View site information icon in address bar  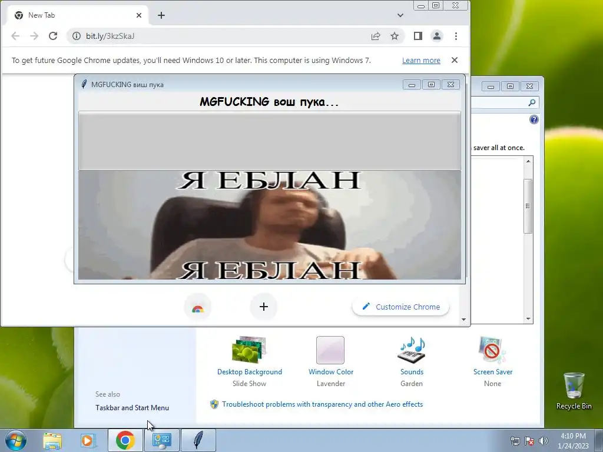(x=77, y=36)
